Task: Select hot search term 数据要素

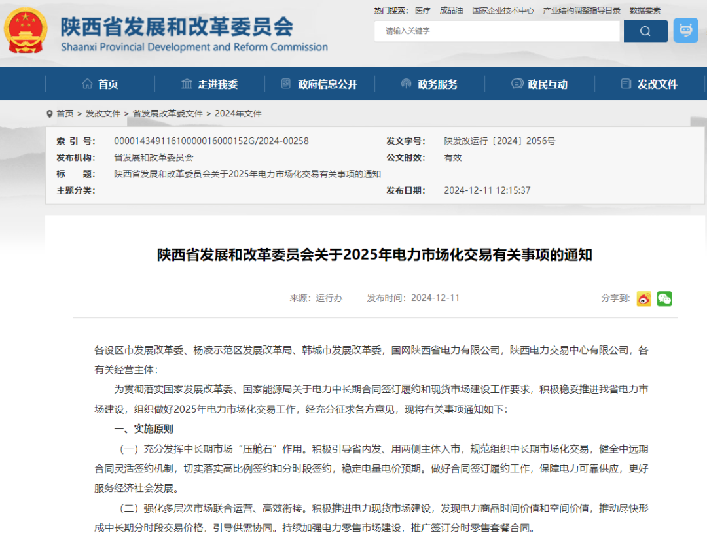Action: click(645, 10)
